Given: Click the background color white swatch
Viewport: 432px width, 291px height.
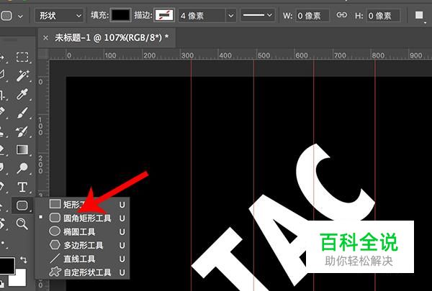Looking at the screenshot, I should pos(20,280).
